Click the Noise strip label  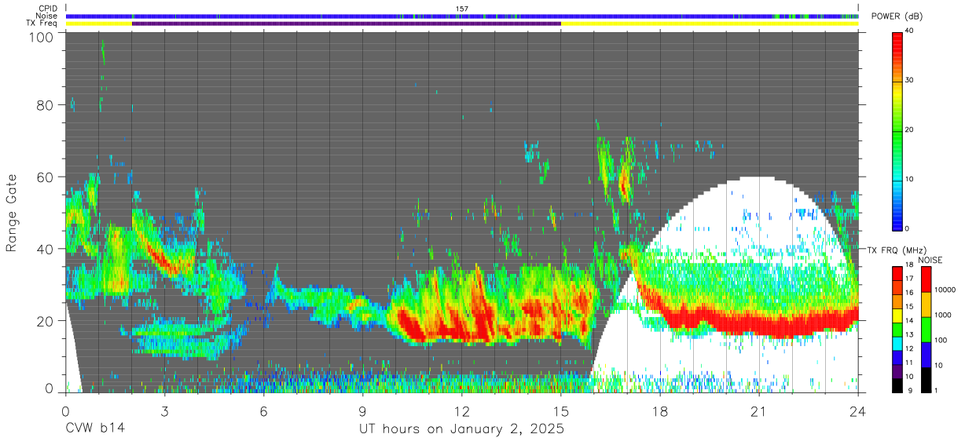tap(48, 16)
